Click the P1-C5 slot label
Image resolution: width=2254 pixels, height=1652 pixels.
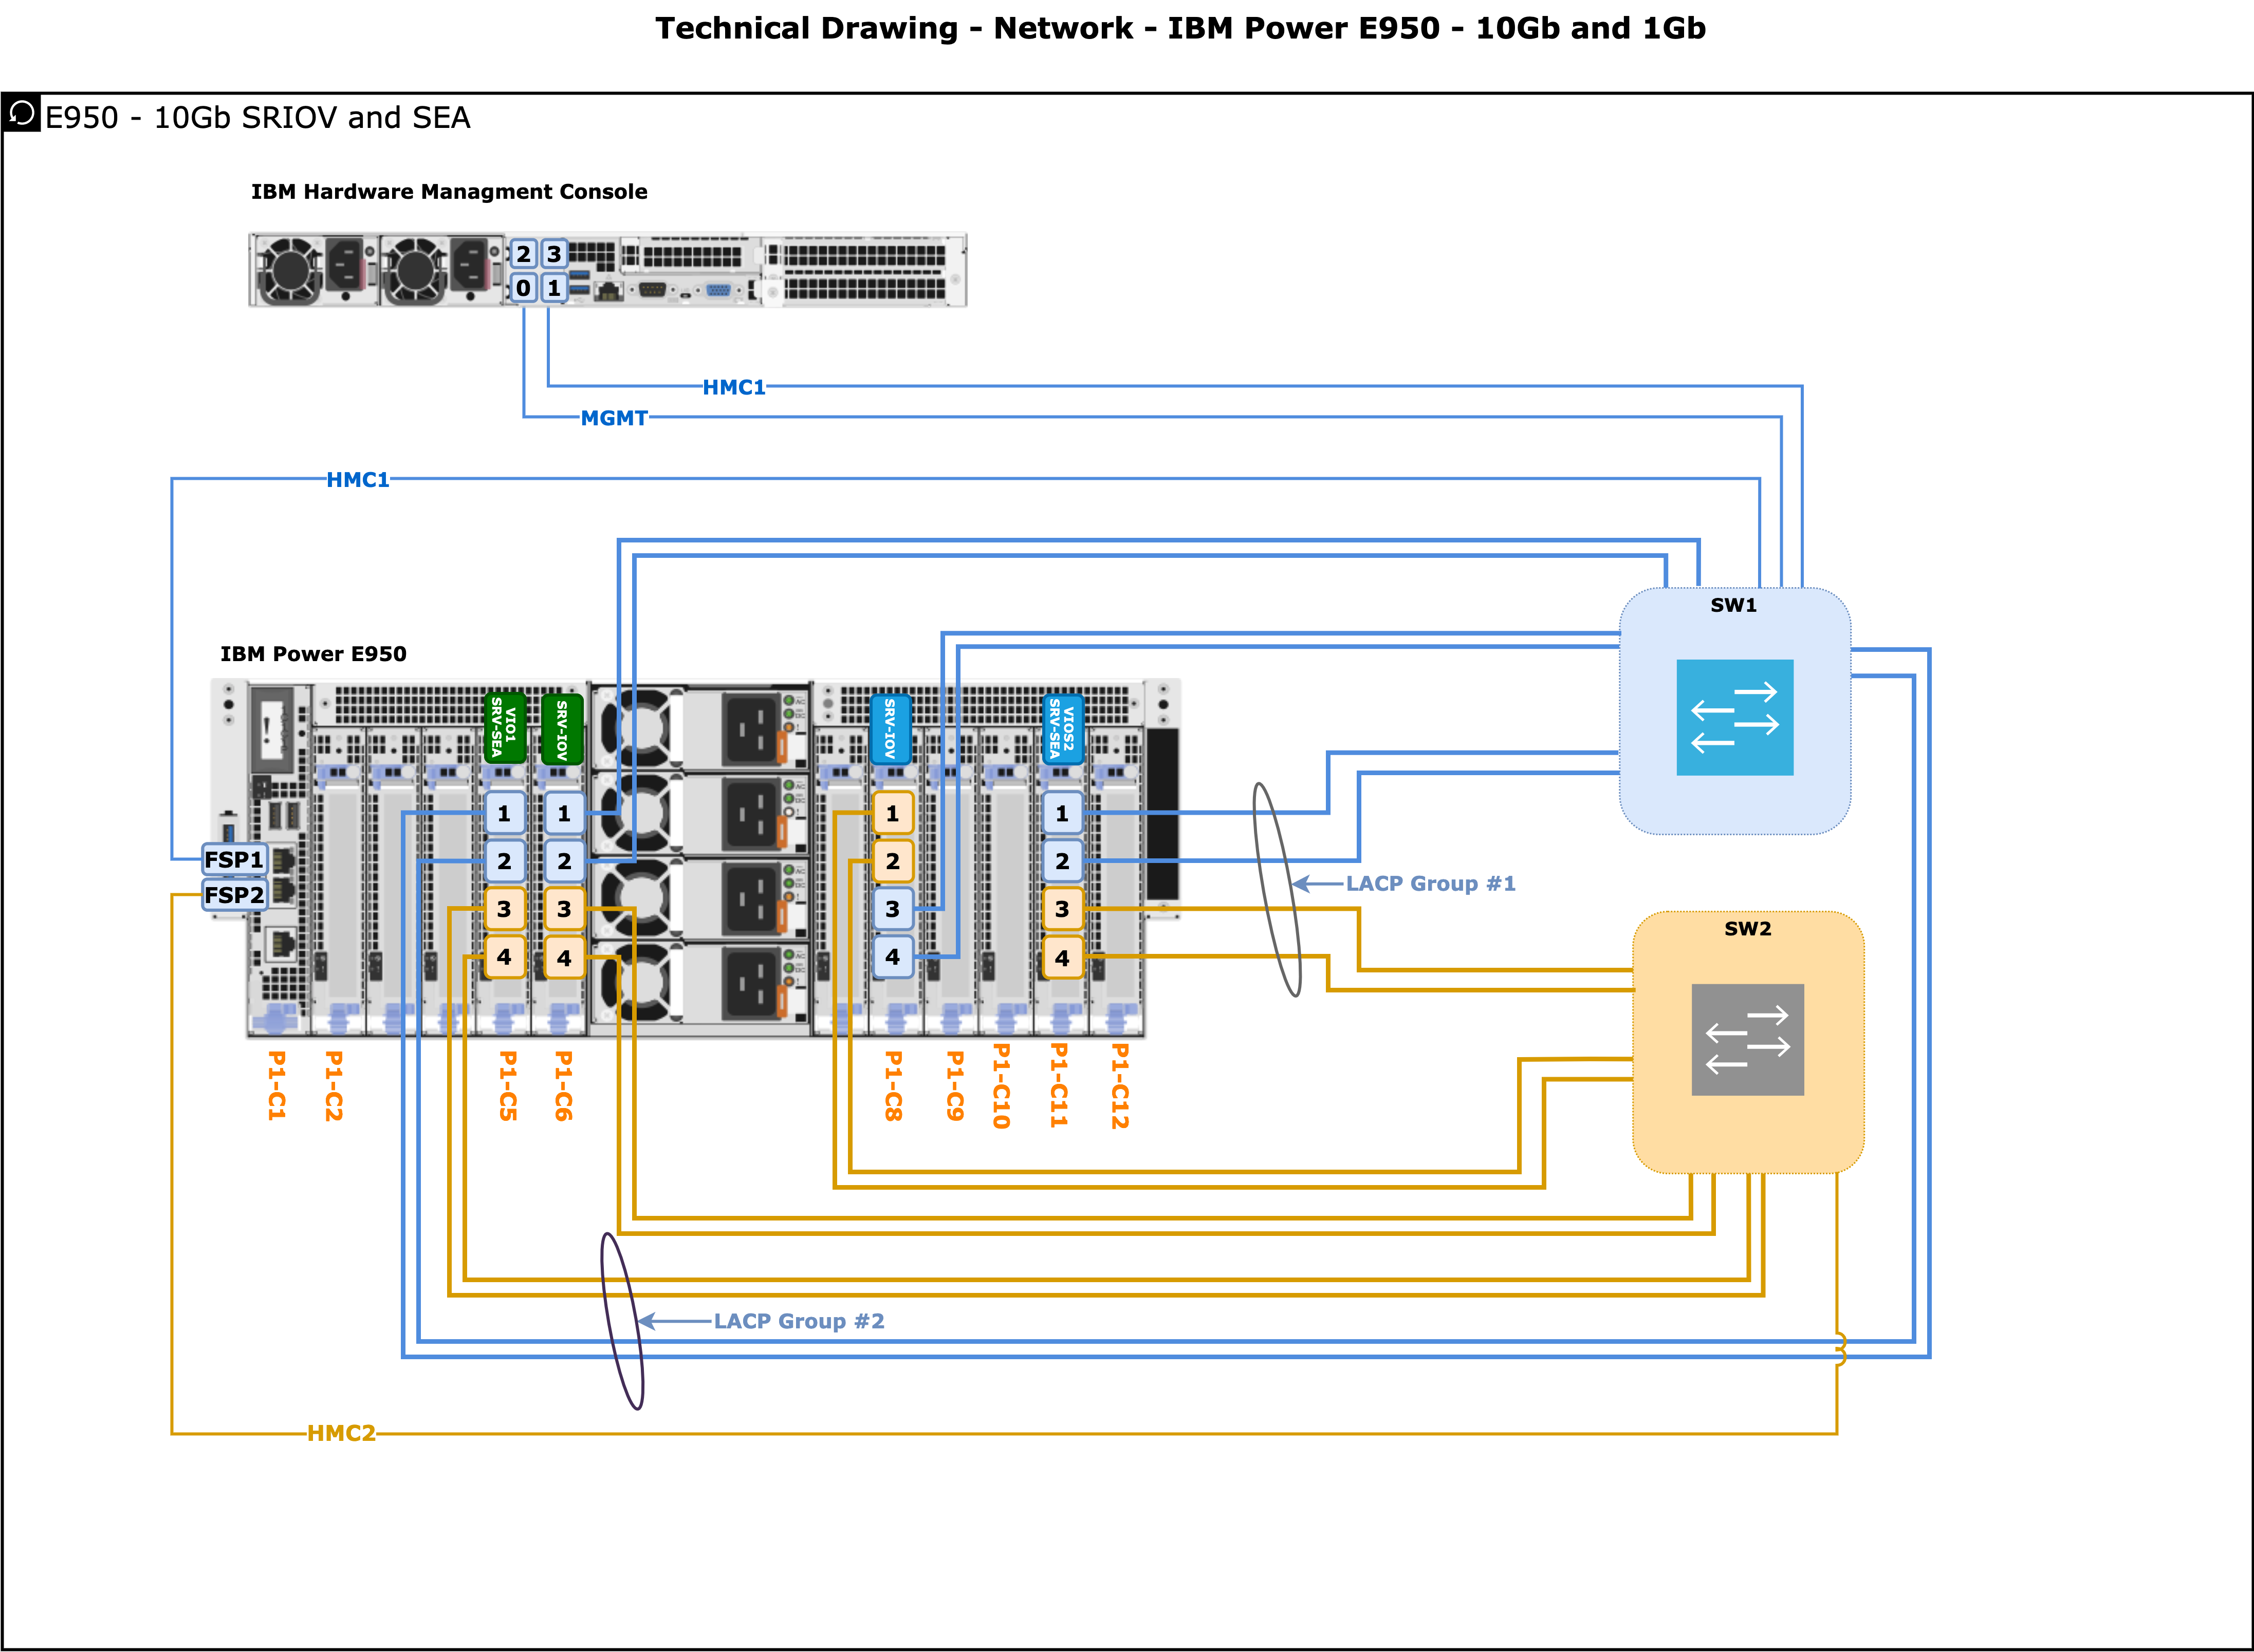(x=508, y=1085)
